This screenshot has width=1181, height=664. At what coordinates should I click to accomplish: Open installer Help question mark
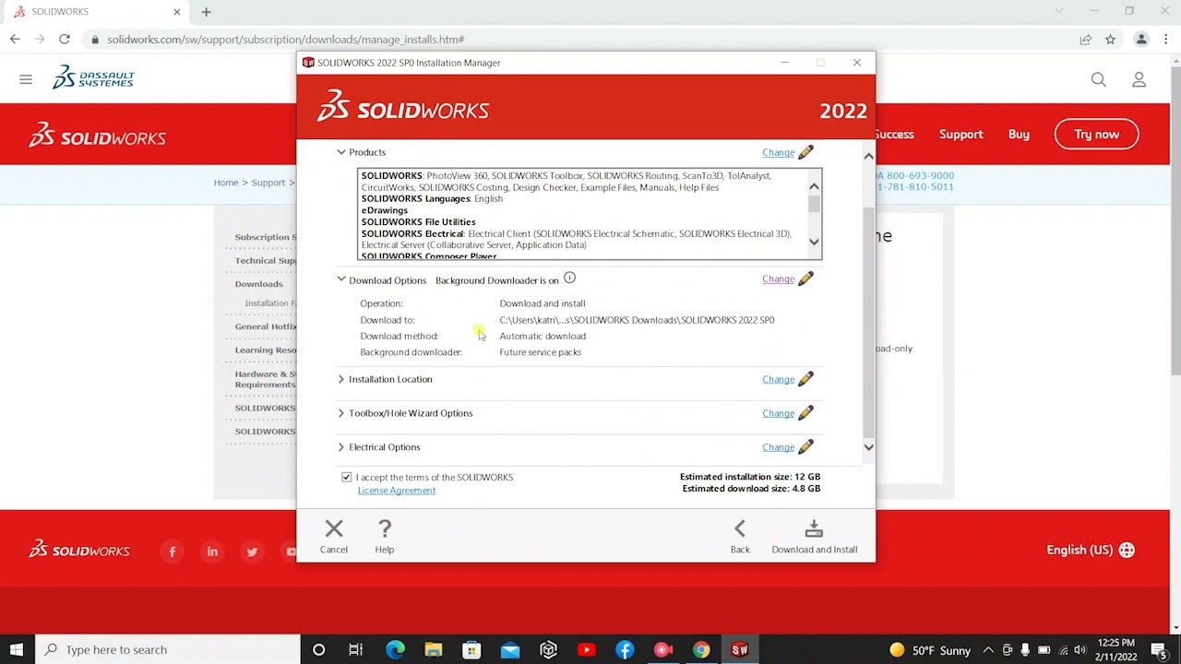click(x=385, y=528)
